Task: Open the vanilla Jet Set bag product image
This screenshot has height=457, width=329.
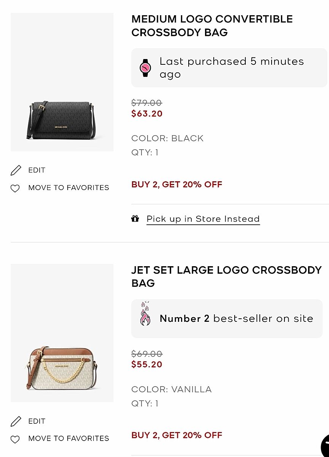Action: click(x=62, y=333)
